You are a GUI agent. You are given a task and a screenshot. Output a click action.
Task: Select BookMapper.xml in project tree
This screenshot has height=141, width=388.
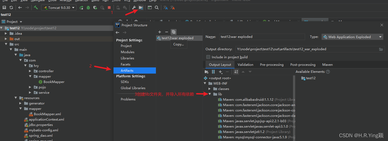pyautogui.click(x=47, y=114)
